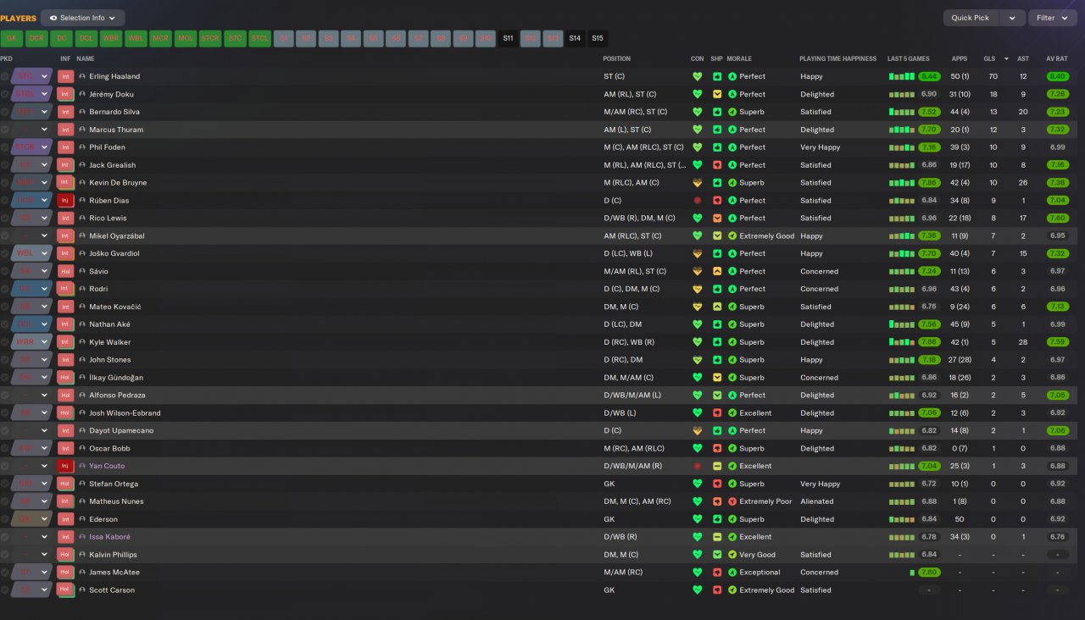The width and height of the screenshot is (1085, 620).
Task: Select the S14 substitute slot
Action: 575,38
